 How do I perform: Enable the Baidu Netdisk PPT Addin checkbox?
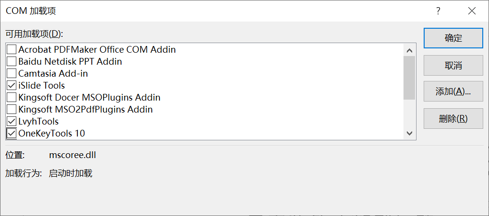pos(12,61)
